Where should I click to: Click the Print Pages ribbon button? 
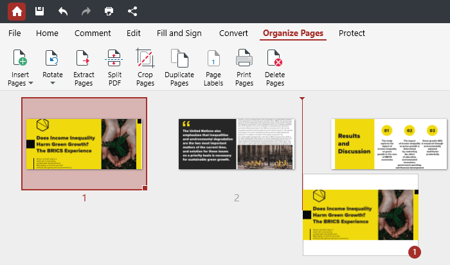[244, 68]
